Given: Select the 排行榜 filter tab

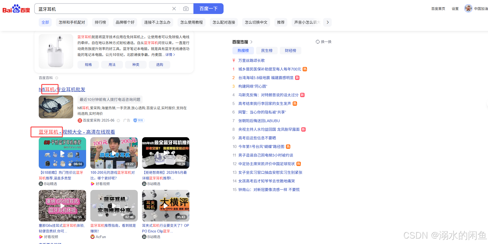Looking at the screenshot, I should pos(100,22).
